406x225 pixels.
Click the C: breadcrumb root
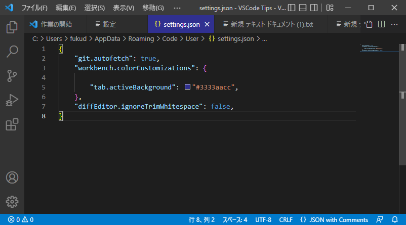pos(35,39)
